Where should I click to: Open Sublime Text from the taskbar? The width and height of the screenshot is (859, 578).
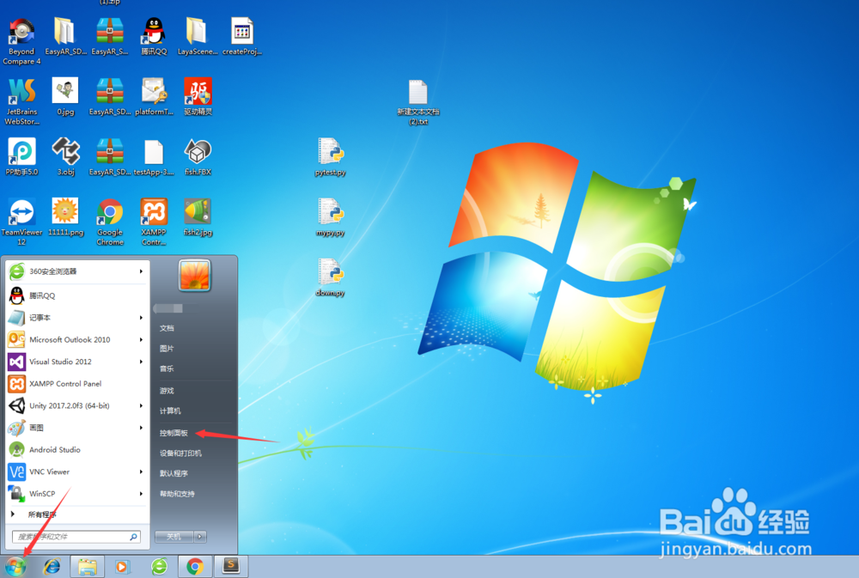click(x=230, y=566)
